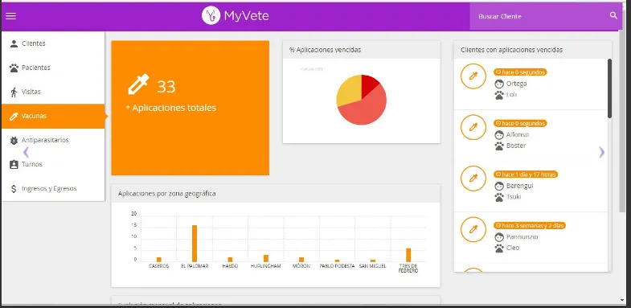Click the pet name Tsuki
Viewport: 631px width, 308px height.
coord(514,197)
